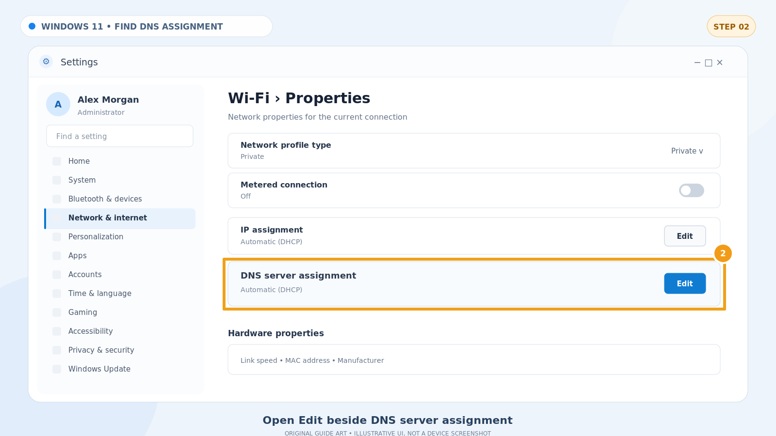Click the icon beside Home
Viewport: 776px width, 436px height.
pyautogui.click(x=57, y=161)
